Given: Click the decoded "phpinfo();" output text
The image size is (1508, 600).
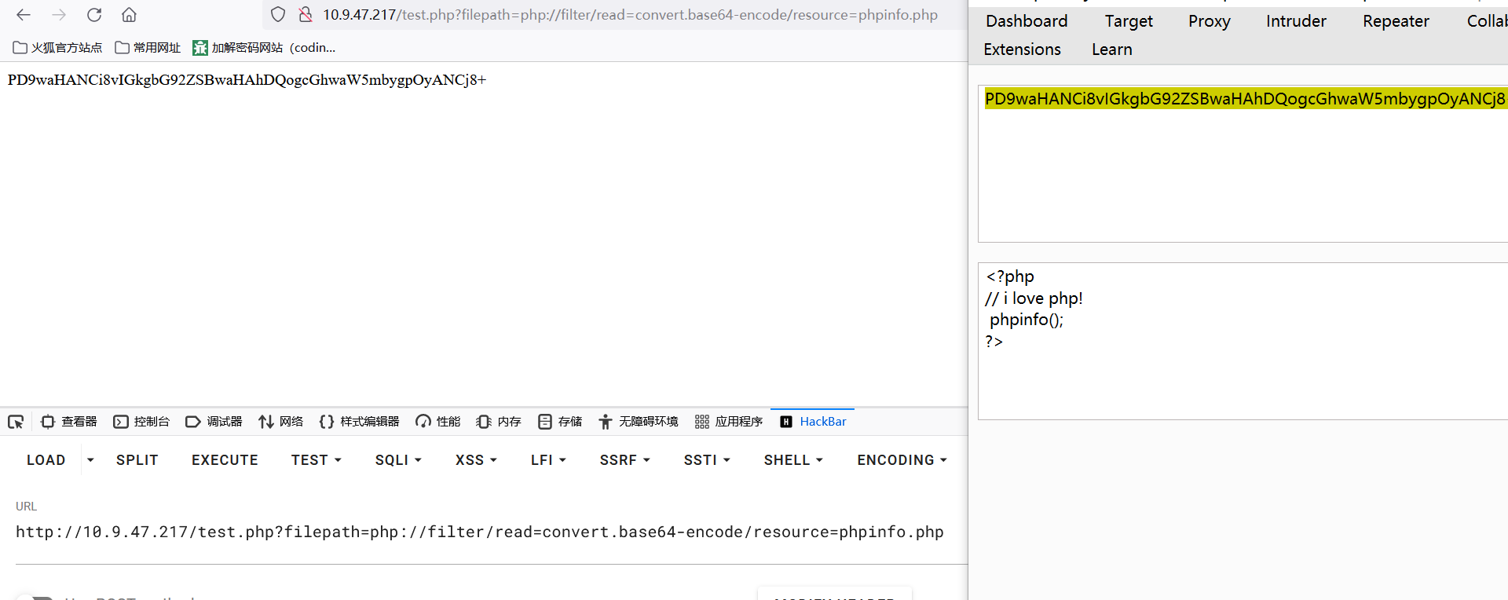Looking at the screenshot, I should tap(1027, 320).
